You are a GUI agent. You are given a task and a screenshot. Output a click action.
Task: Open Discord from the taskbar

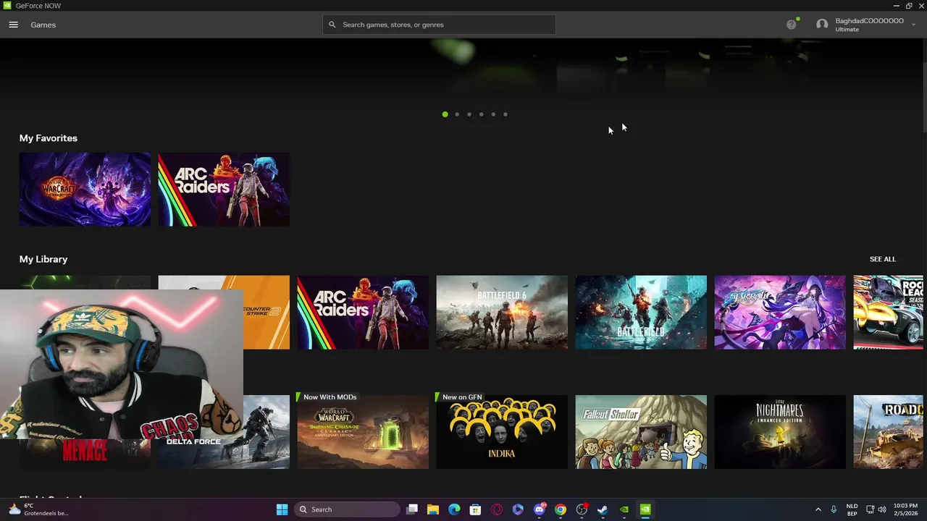(x=540, y=509)
